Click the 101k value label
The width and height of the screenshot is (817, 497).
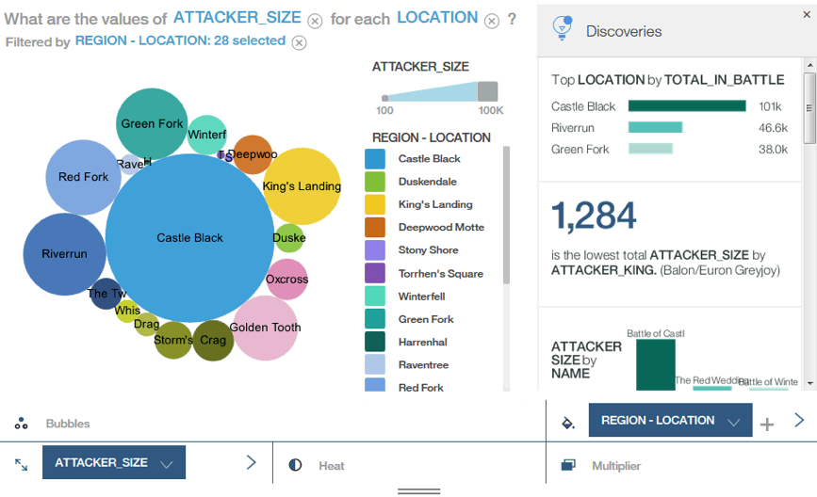click(x=770, y=106)
